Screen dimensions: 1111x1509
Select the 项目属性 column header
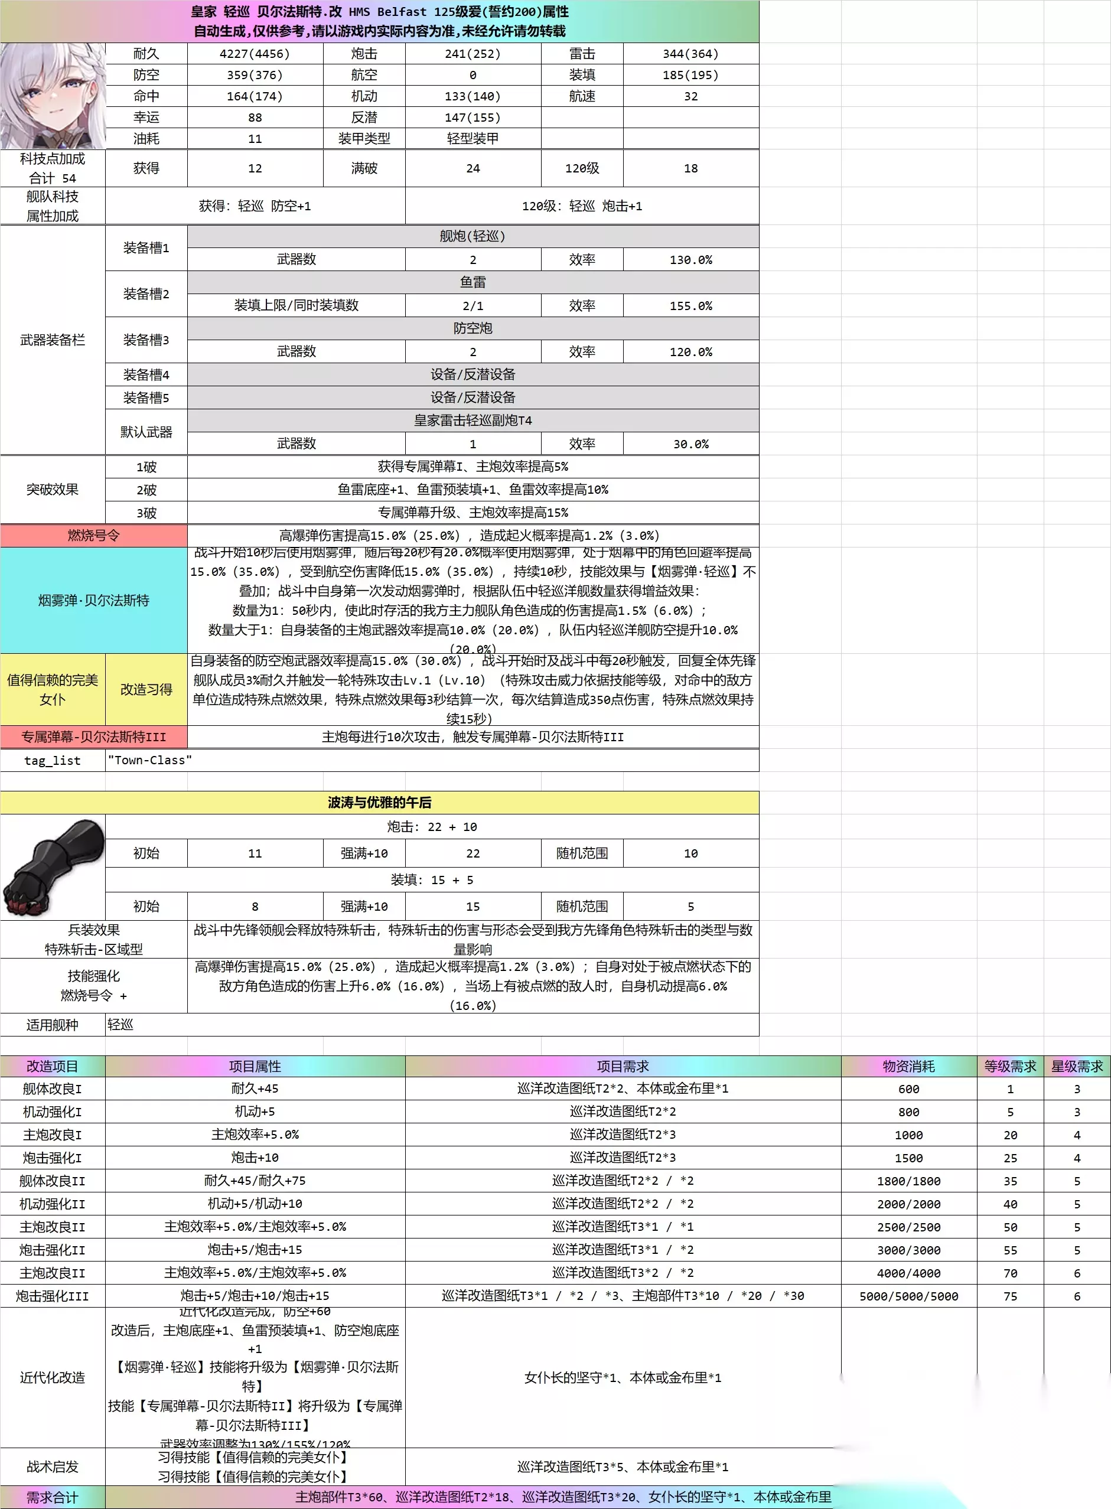[x=256, y=1067]
